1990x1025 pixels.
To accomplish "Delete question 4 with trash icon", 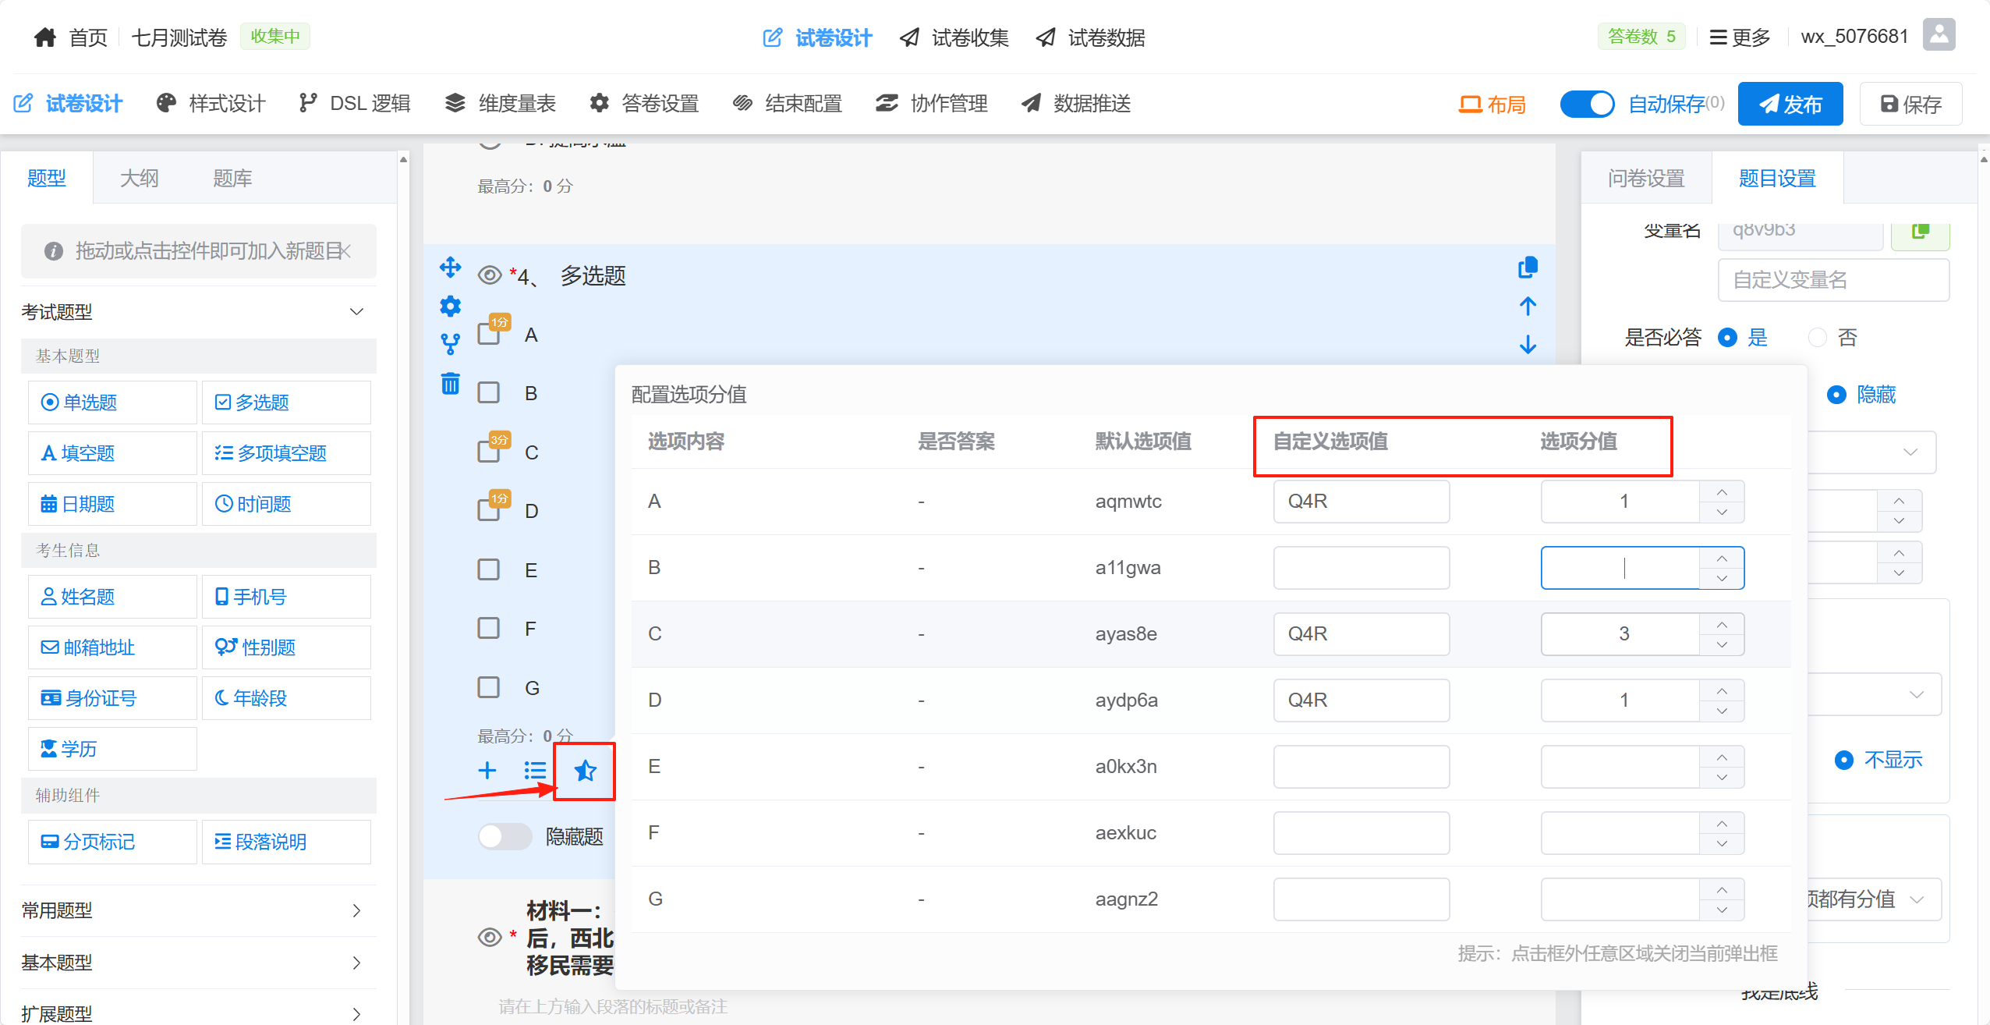I will [450, 383].
